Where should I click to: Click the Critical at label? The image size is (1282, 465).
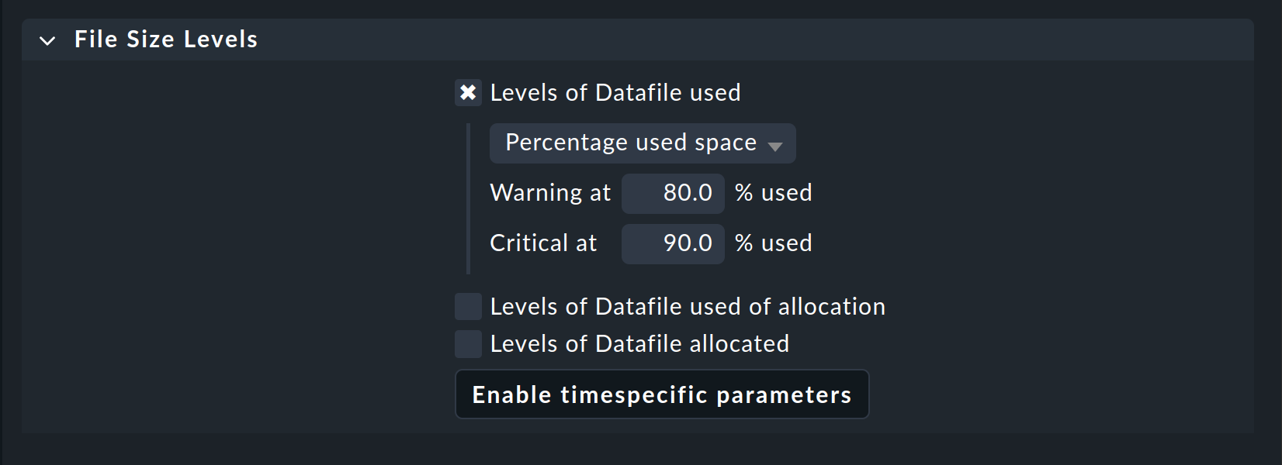click(542, 243)
